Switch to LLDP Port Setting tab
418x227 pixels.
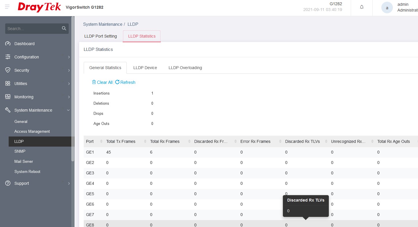coord(100,36)
